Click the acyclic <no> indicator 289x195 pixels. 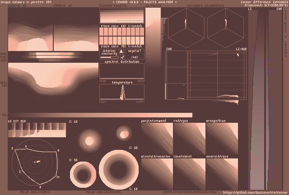pos(135,57)
